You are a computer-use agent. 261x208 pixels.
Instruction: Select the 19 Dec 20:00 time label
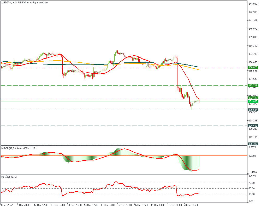pyautogui.click(x=175, y=205)
